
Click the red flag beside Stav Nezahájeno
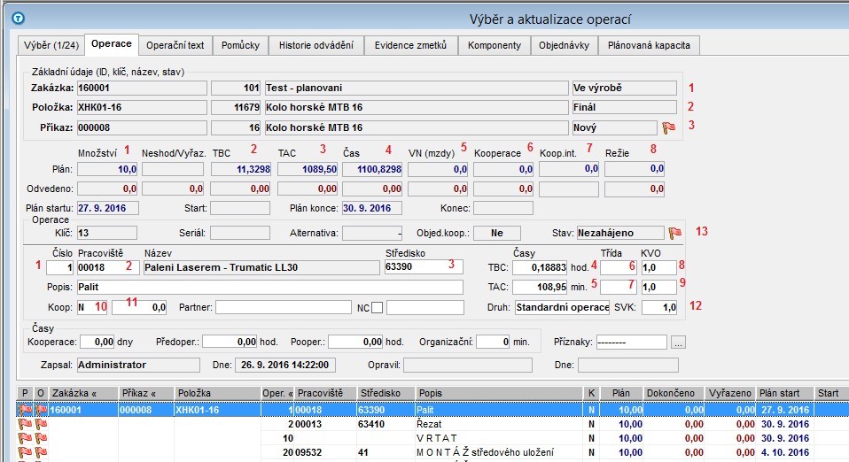(674, 233)
